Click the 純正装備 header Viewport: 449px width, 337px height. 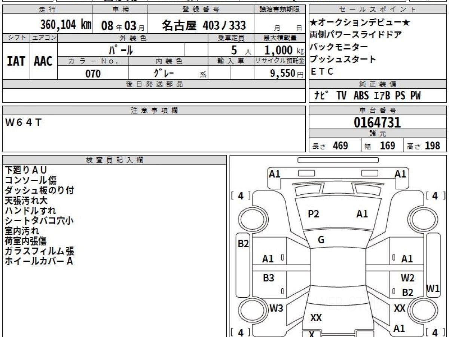378,84
